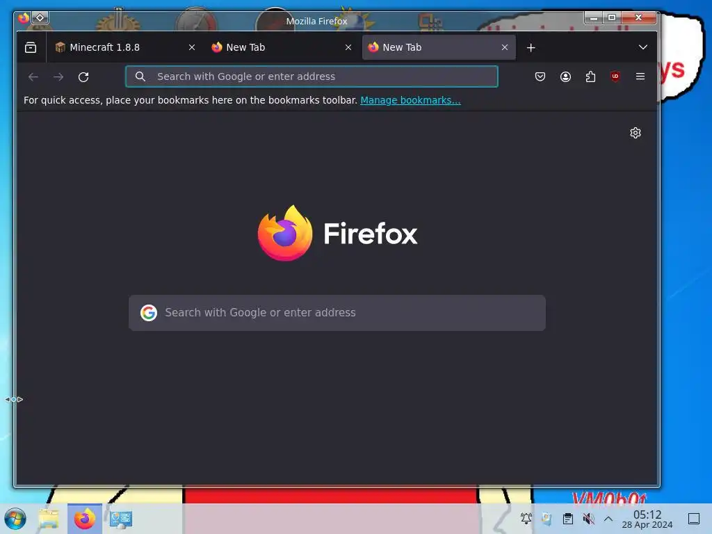Open the Firefox hamburger application menu
712x534 pixels.
tap(640, 76)
